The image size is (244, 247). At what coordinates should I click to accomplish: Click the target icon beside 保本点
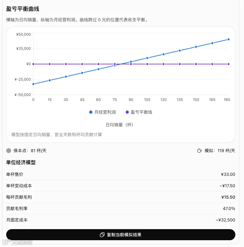pyautogui.click(x=9, y=151)
